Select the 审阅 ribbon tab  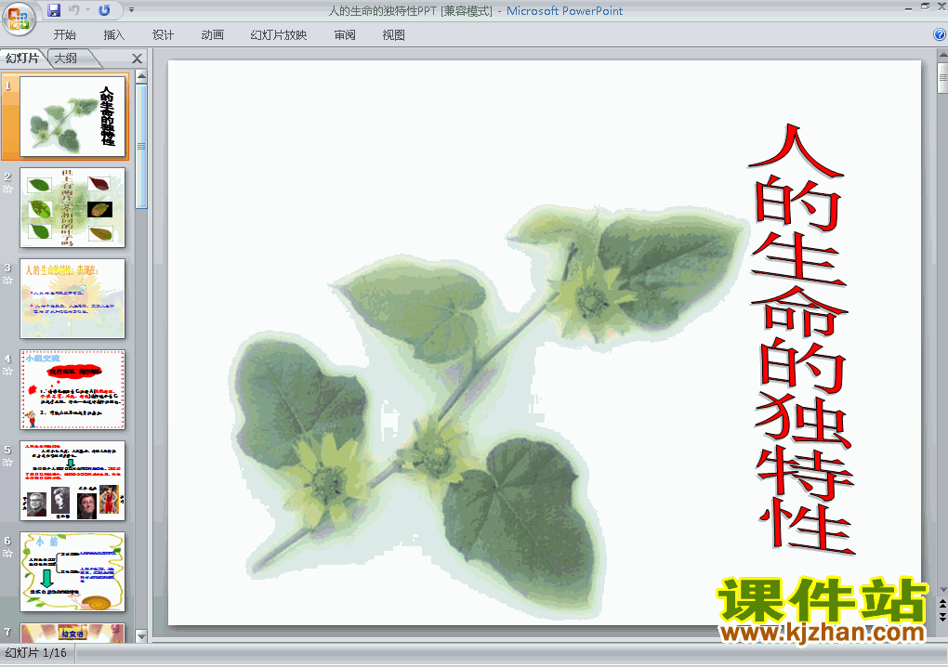tap(345, 35)
